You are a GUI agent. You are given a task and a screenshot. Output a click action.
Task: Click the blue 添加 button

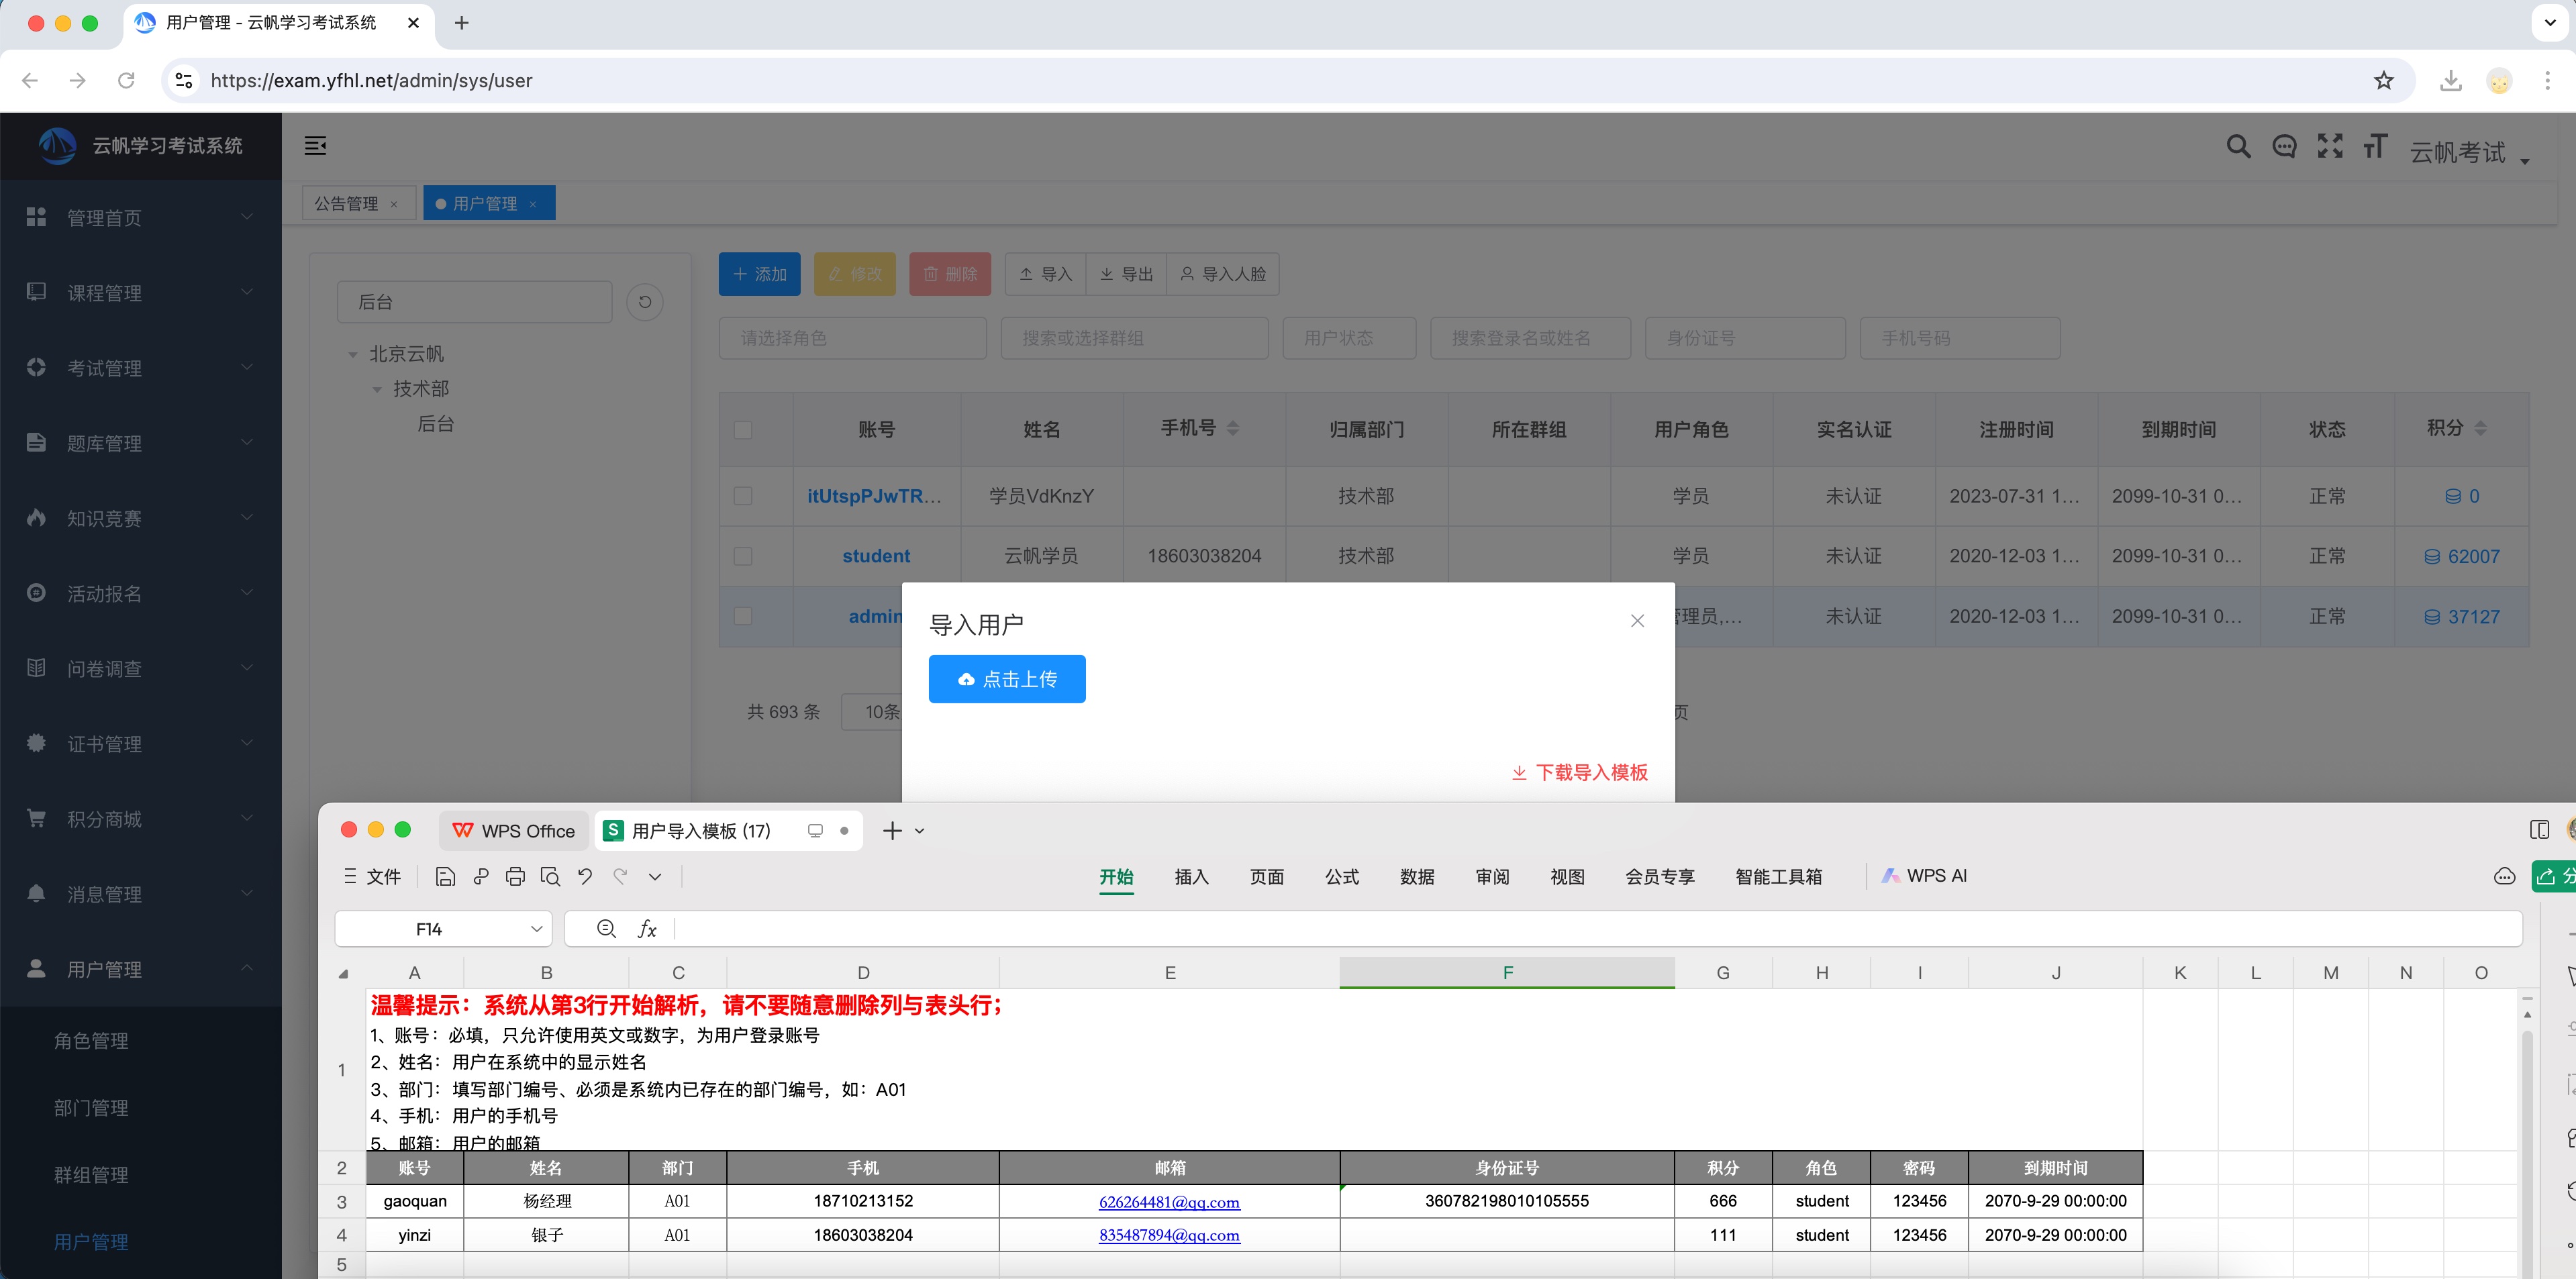[759, 274]
